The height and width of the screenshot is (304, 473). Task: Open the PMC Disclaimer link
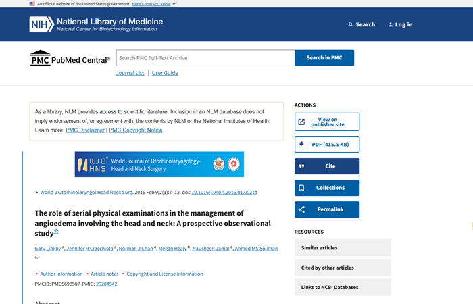point(85,130)
